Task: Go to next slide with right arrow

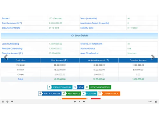Action: coord(84,102)
